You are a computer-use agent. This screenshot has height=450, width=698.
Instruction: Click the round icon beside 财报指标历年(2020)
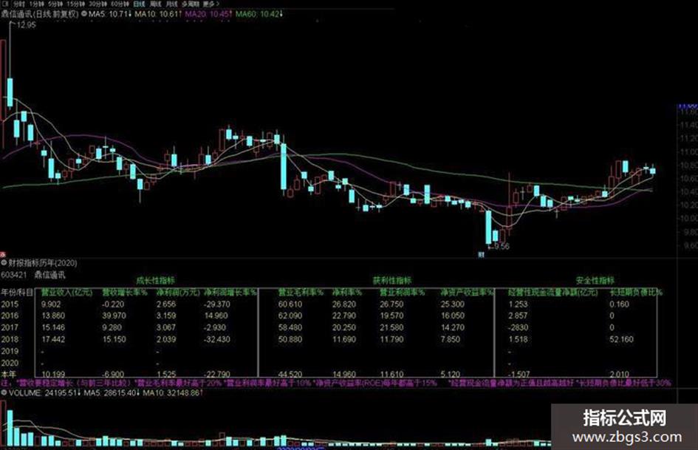tap(4, 263)
